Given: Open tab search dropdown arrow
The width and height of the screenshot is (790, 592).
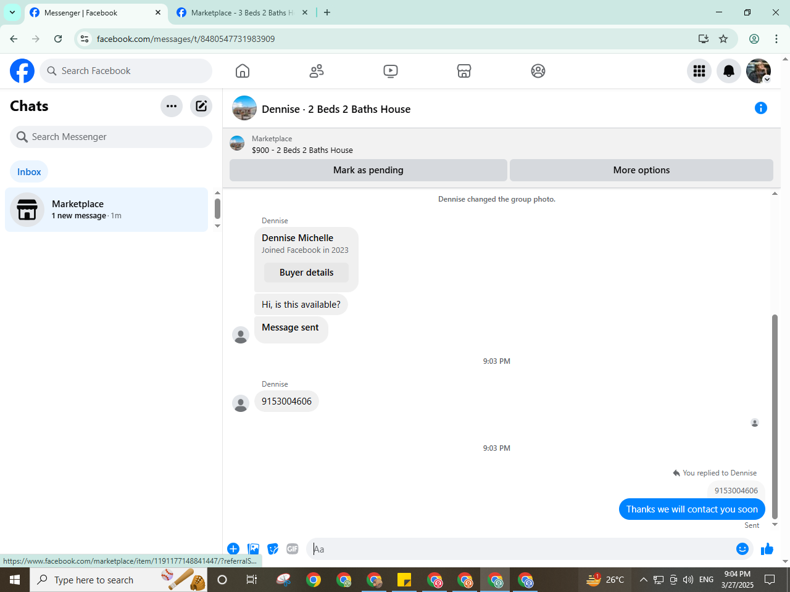Looking at the screenshot, I should coord(12,12).
